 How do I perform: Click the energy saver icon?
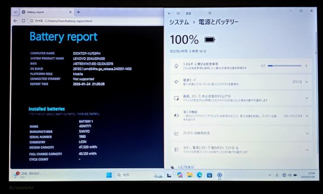(176, 116)
